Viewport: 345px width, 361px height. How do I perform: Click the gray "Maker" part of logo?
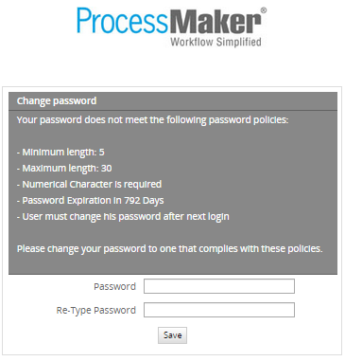(216, 22)
